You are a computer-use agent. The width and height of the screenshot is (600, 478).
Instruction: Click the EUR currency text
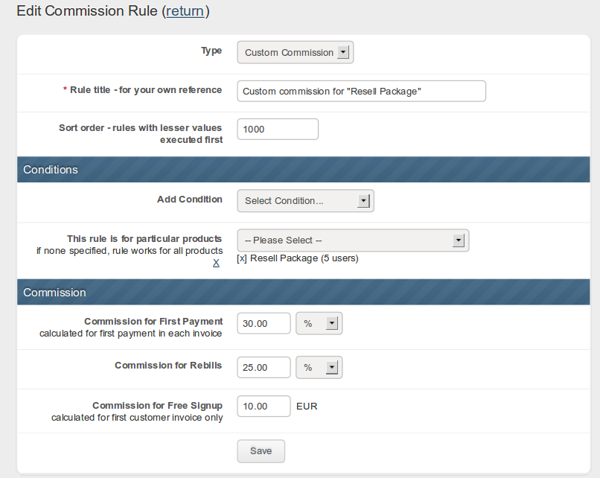(x=307, y=407)
